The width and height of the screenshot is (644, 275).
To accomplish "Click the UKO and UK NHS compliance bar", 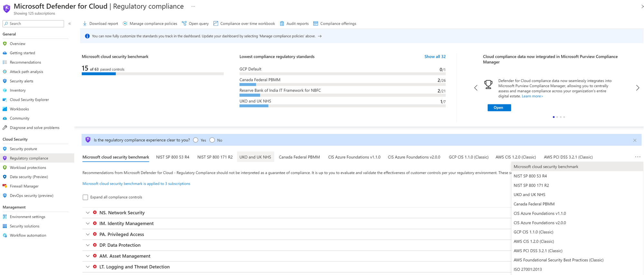I will click(x=343, y=106).
